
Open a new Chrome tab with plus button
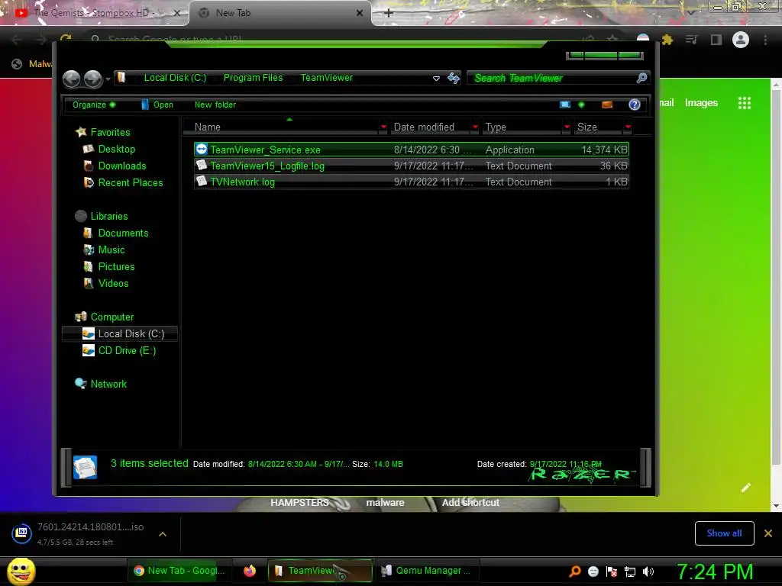coord(389,13)
